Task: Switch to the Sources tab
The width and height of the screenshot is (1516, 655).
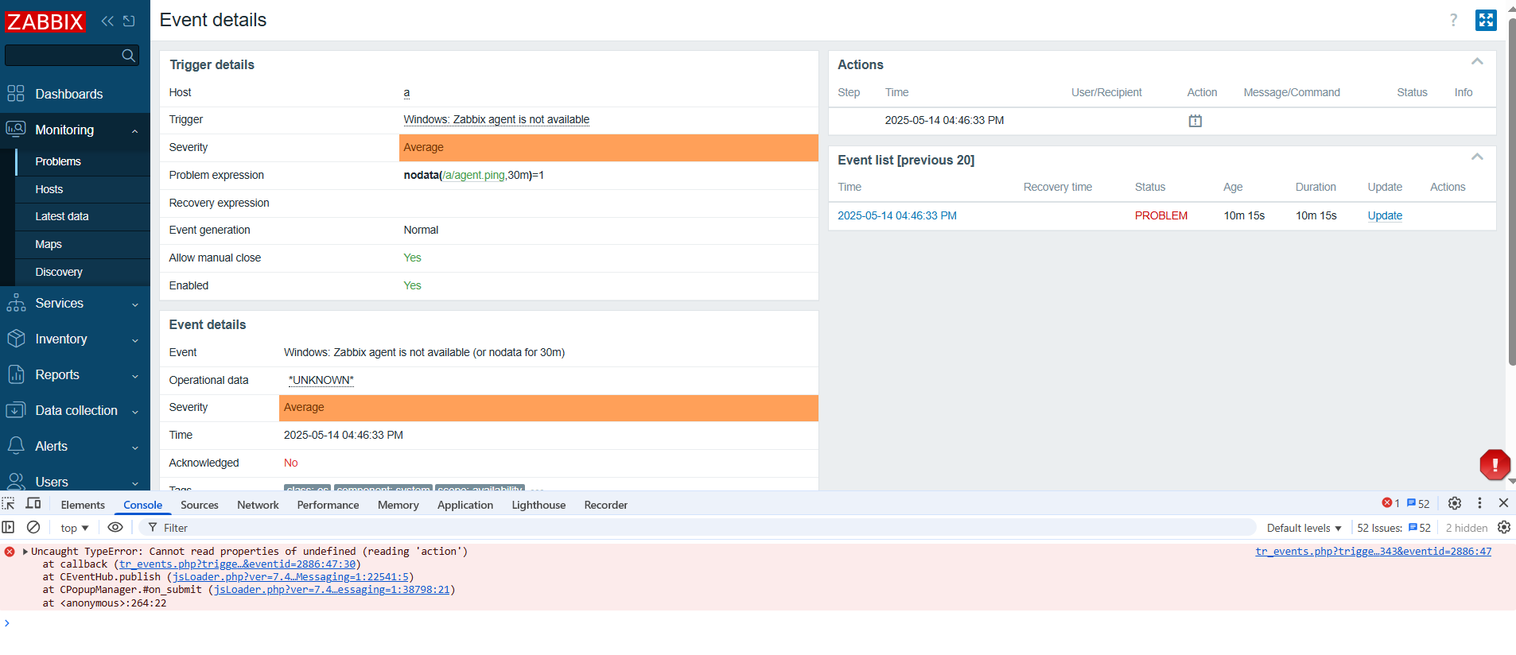Action: 199,505
